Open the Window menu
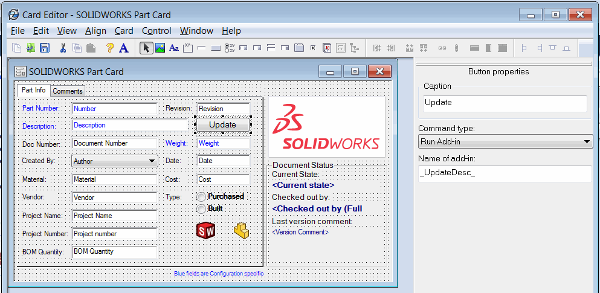This screenshot has height=293, width=600. point(197,31)
